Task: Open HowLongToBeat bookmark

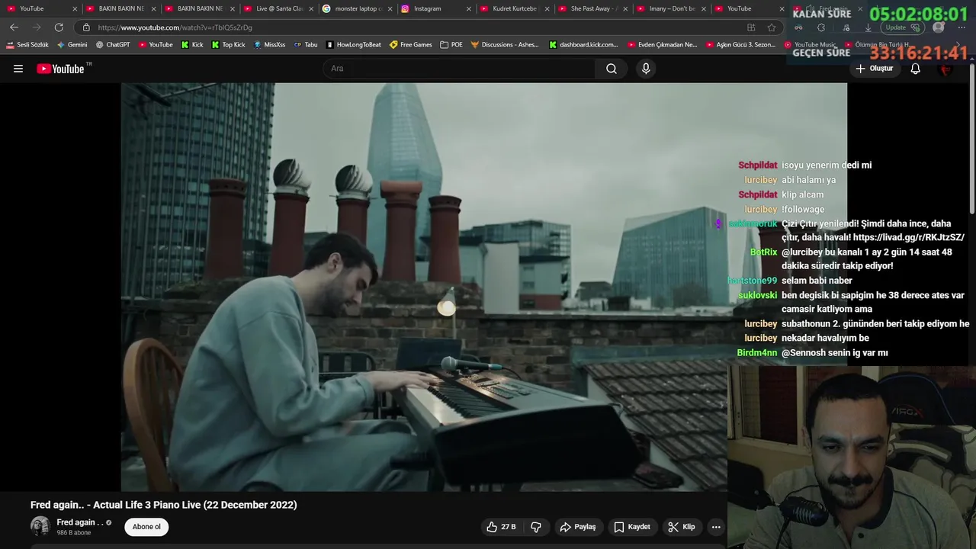Action: click(354, 45)
